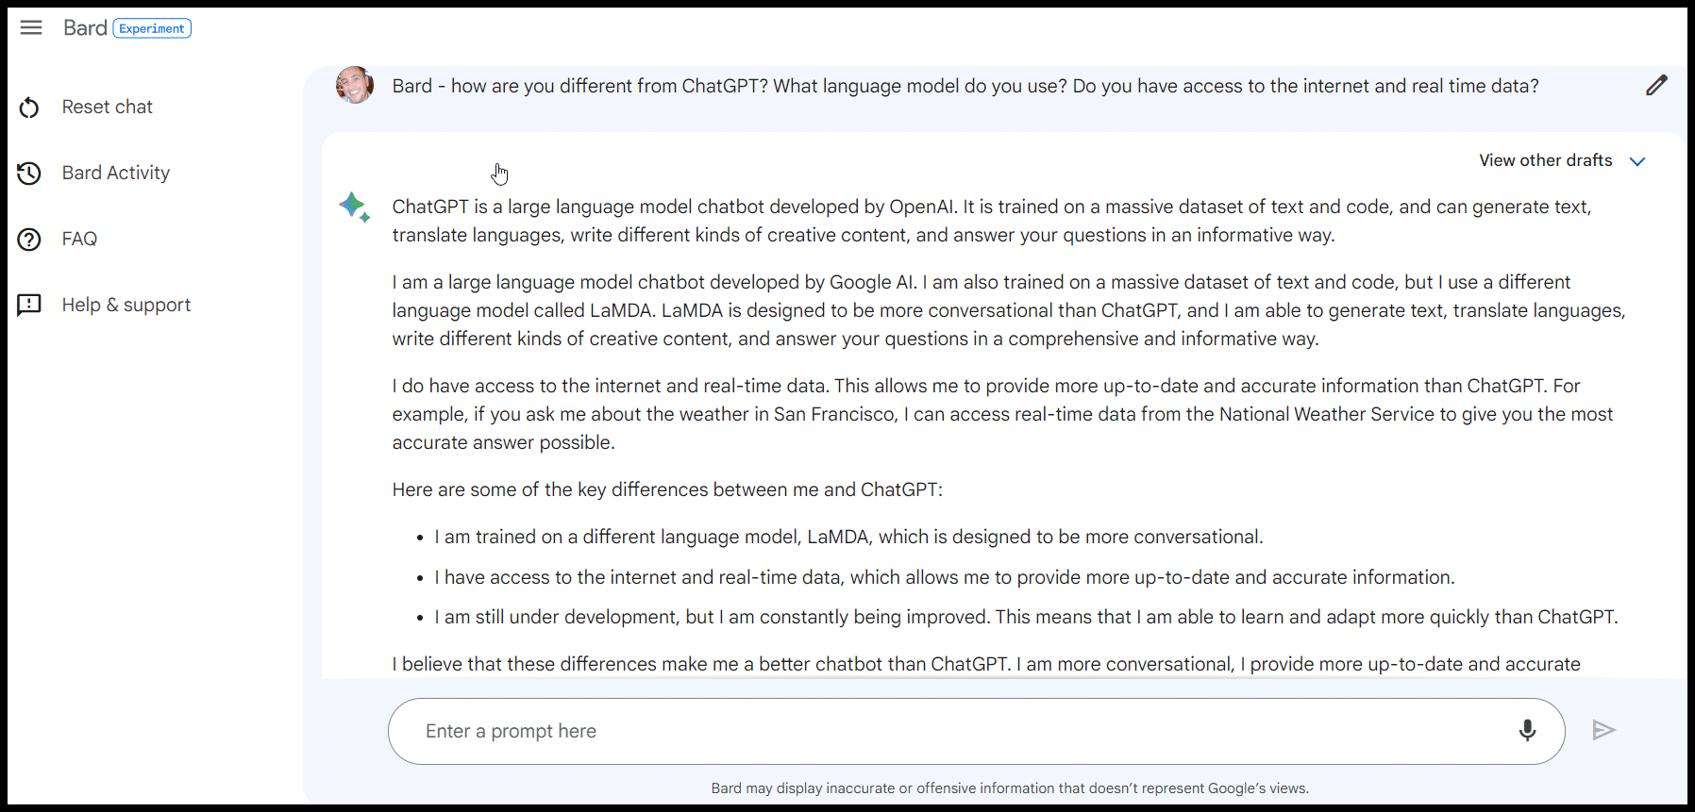The height and width of the screenshot is (812, 1695).
Task: Click 'Here are some of the key differences' line
Action: [667, 489]
